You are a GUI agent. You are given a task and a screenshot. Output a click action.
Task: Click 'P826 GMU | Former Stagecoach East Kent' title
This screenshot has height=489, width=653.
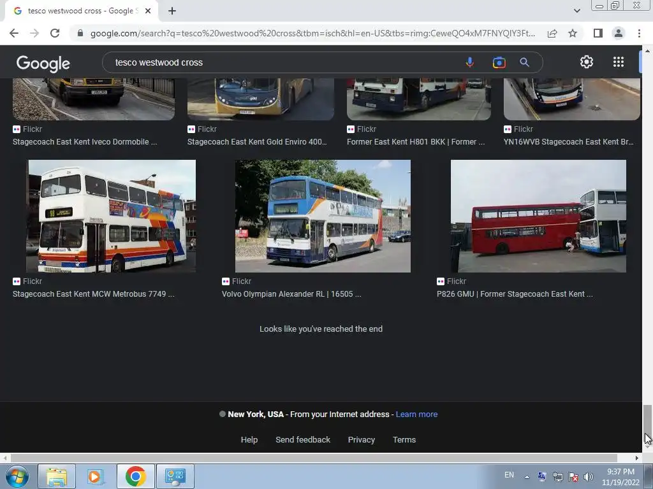pos(511,294)
